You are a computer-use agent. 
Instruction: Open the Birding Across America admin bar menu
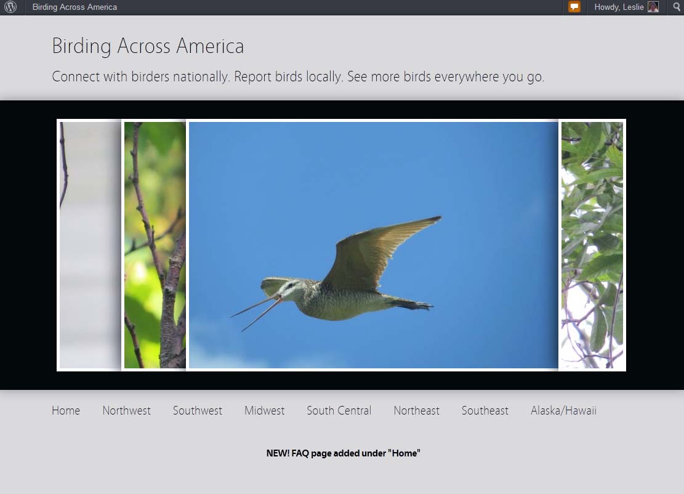[74, 7]
